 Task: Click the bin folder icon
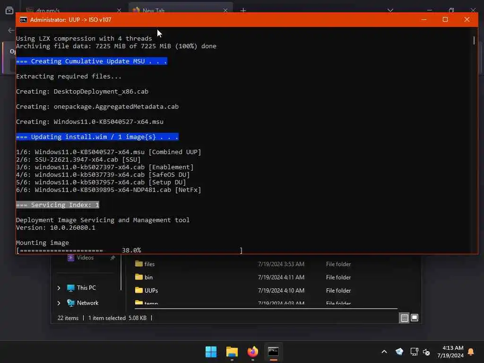tap(139, 277)
